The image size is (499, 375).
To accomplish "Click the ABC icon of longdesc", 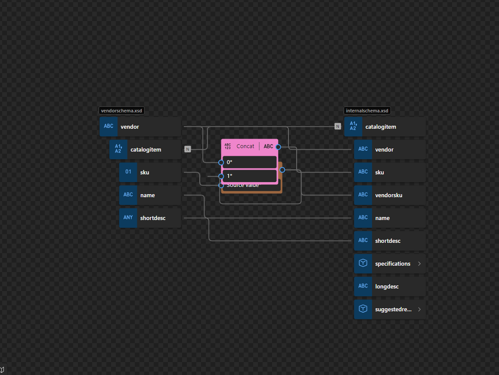I will [x=363, y=286].
